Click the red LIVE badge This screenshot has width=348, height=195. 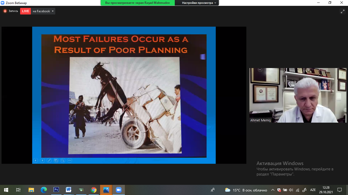point(25,11)
